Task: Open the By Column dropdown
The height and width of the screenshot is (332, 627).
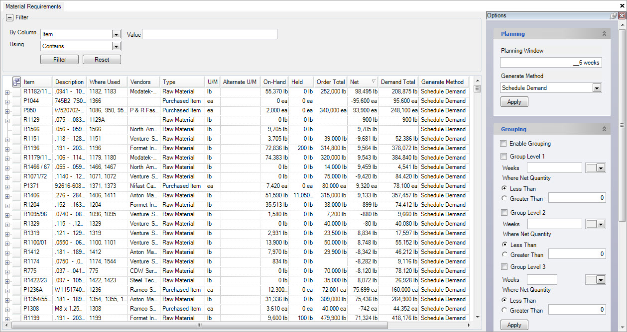Action: 116,34
